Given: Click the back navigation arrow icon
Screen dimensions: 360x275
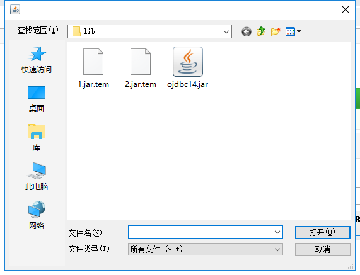Looking at the screenshot, I should click(247, 31).
